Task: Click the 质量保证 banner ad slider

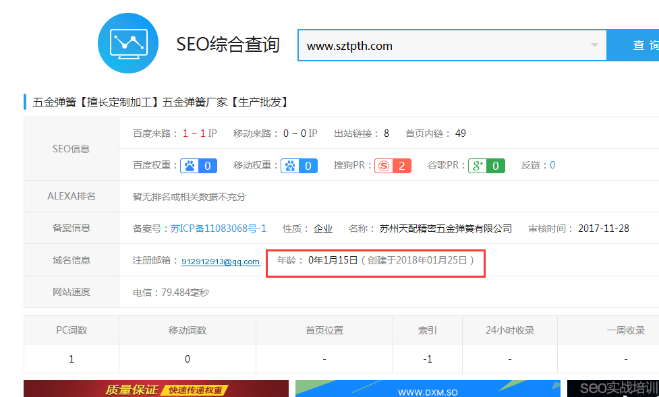Action: pyautogui.click(x=155, y=389)
